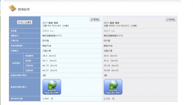Screen dimensions: 193x105
Task: Select the 111.7 c.c. displacement value
Action: 109,31
